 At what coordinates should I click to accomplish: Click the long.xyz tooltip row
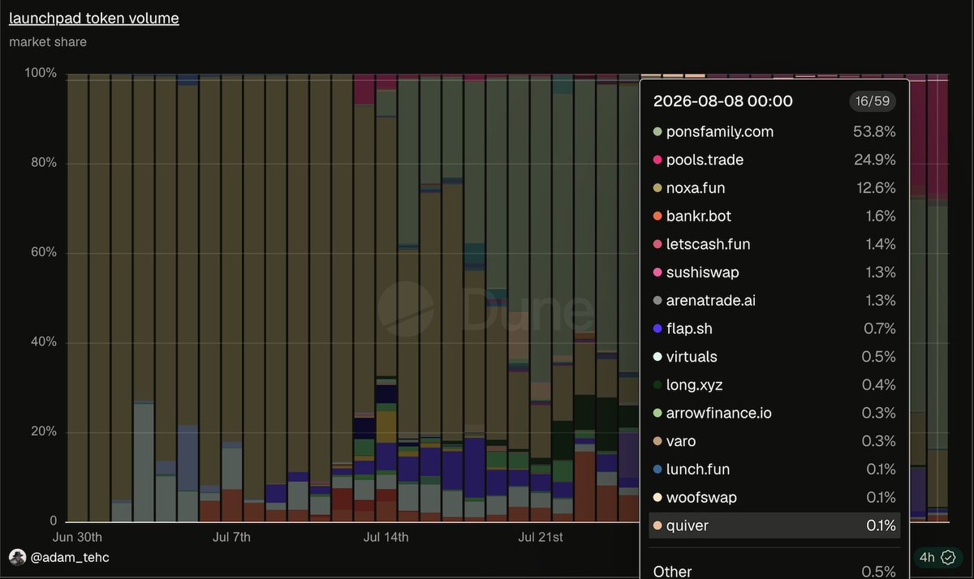[774, 384]
